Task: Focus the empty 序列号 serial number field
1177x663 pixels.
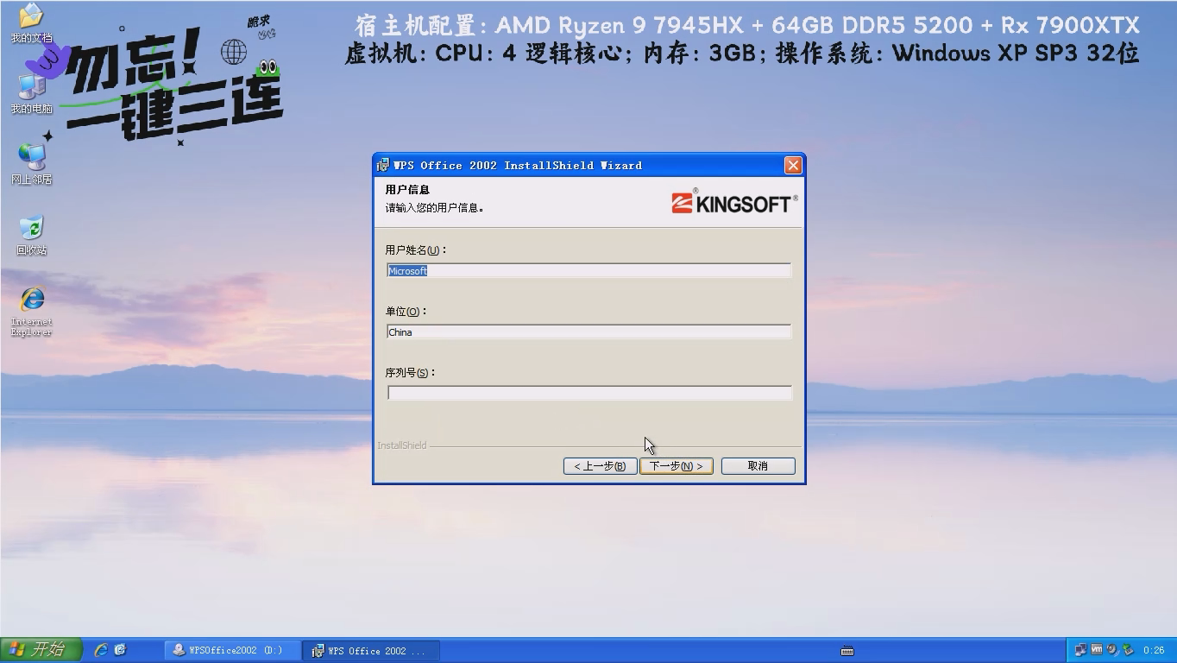Action: (588, 394)
